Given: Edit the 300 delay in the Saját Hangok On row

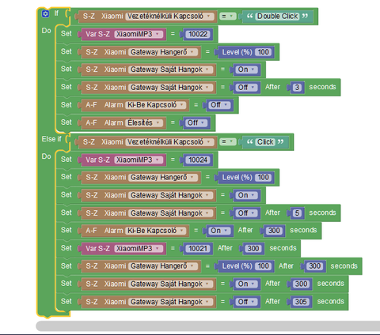Looking at the screenshot, I should (x=301, y=284).
